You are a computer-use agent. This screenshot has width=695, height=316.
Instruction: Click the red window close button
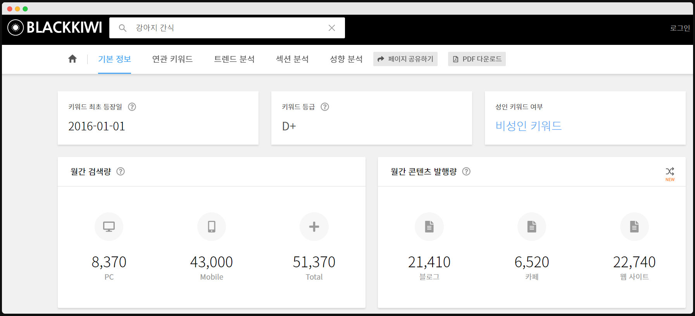click(10, 9)
